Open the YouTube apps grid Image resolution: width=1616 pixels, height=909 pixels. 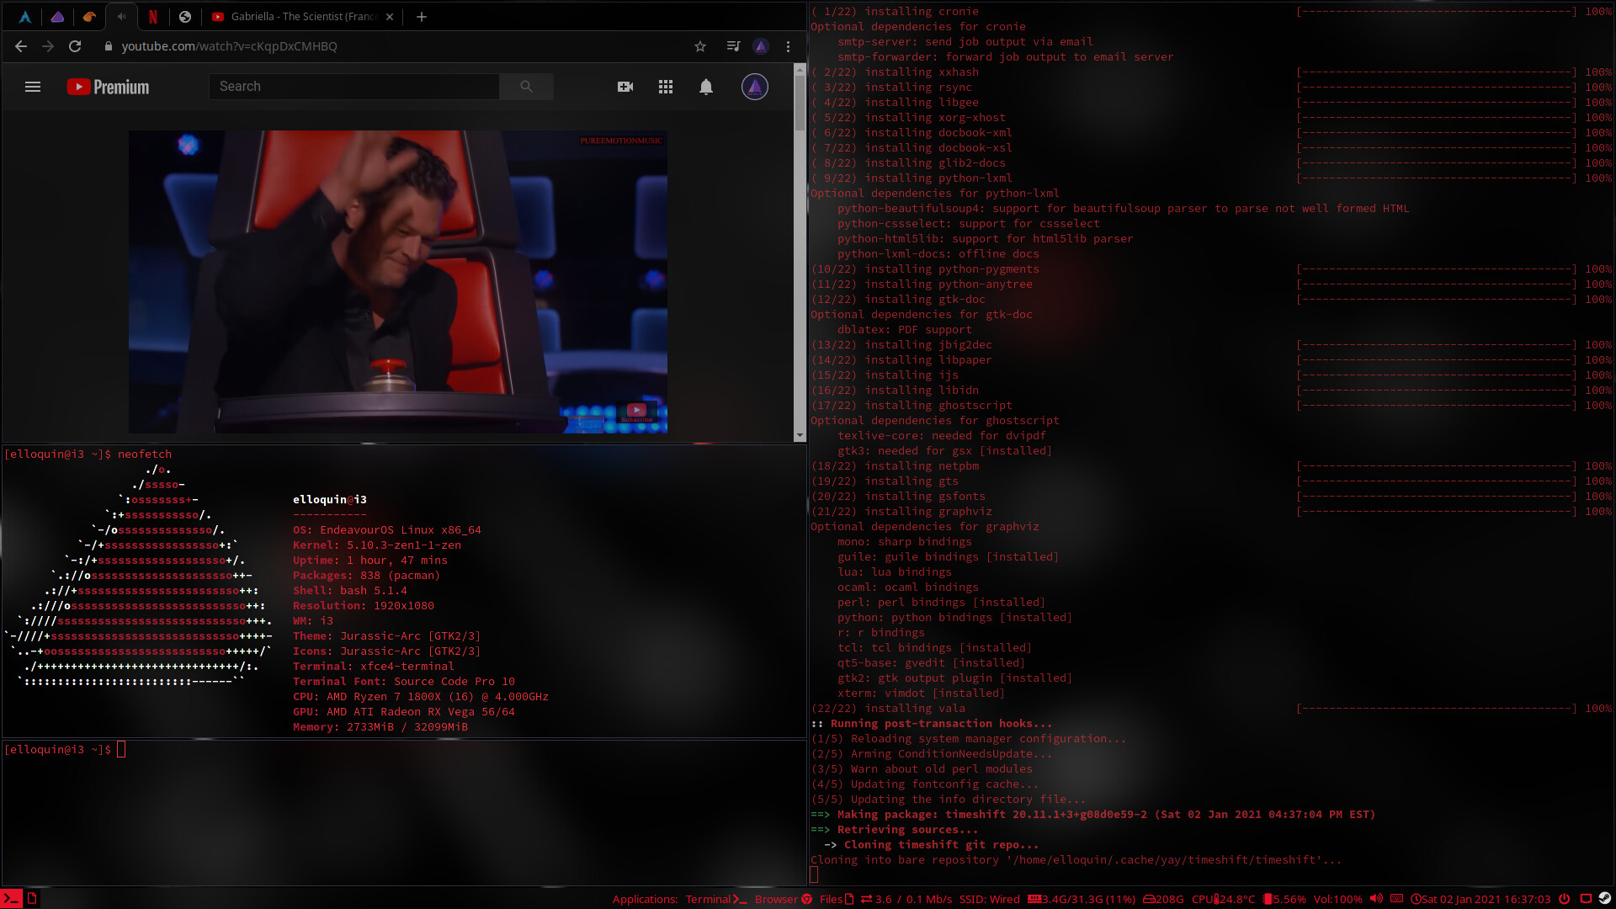point(666,87)
